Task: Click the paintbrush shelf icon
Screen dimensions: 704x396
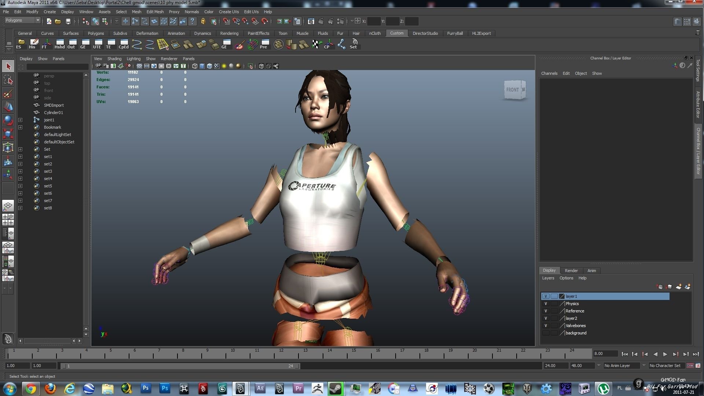Action: [x=240, y=44]
